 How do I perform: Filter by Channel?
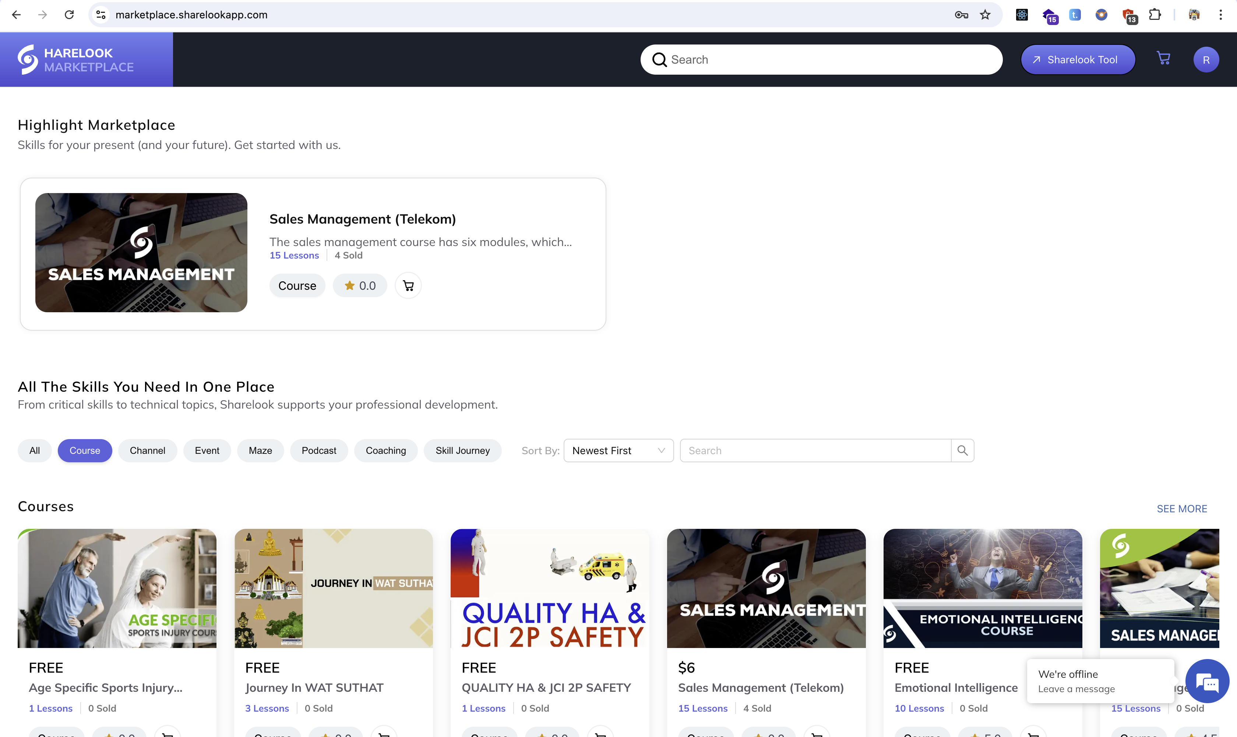click(x=147, y=451)
